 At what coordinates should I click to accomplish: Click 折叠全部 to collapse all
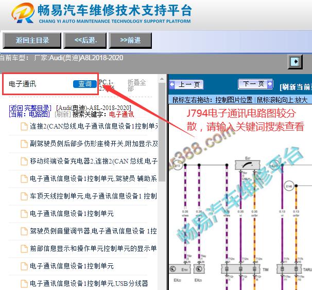[x=137, y=85]
